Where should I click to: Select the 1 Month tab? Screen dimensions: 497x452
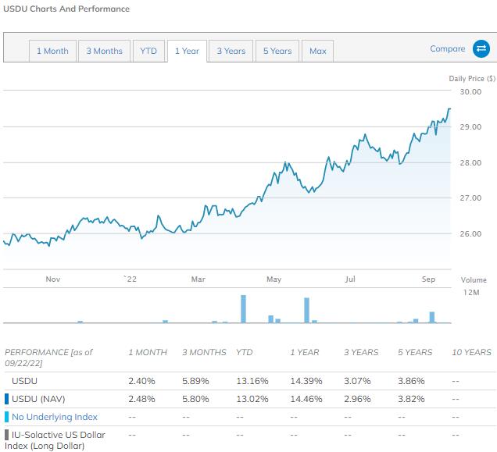tap(52, 52)
